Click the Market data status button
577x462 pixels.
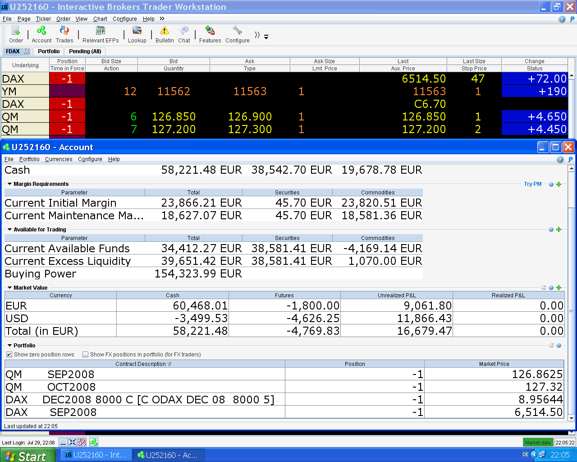pos(538,443)
